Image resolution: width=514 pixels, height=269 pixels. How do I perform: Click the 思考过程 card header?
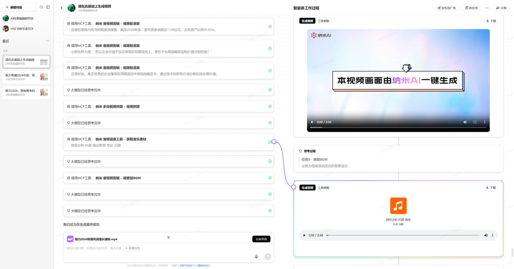pyautogui.click(x=307, y=151)
